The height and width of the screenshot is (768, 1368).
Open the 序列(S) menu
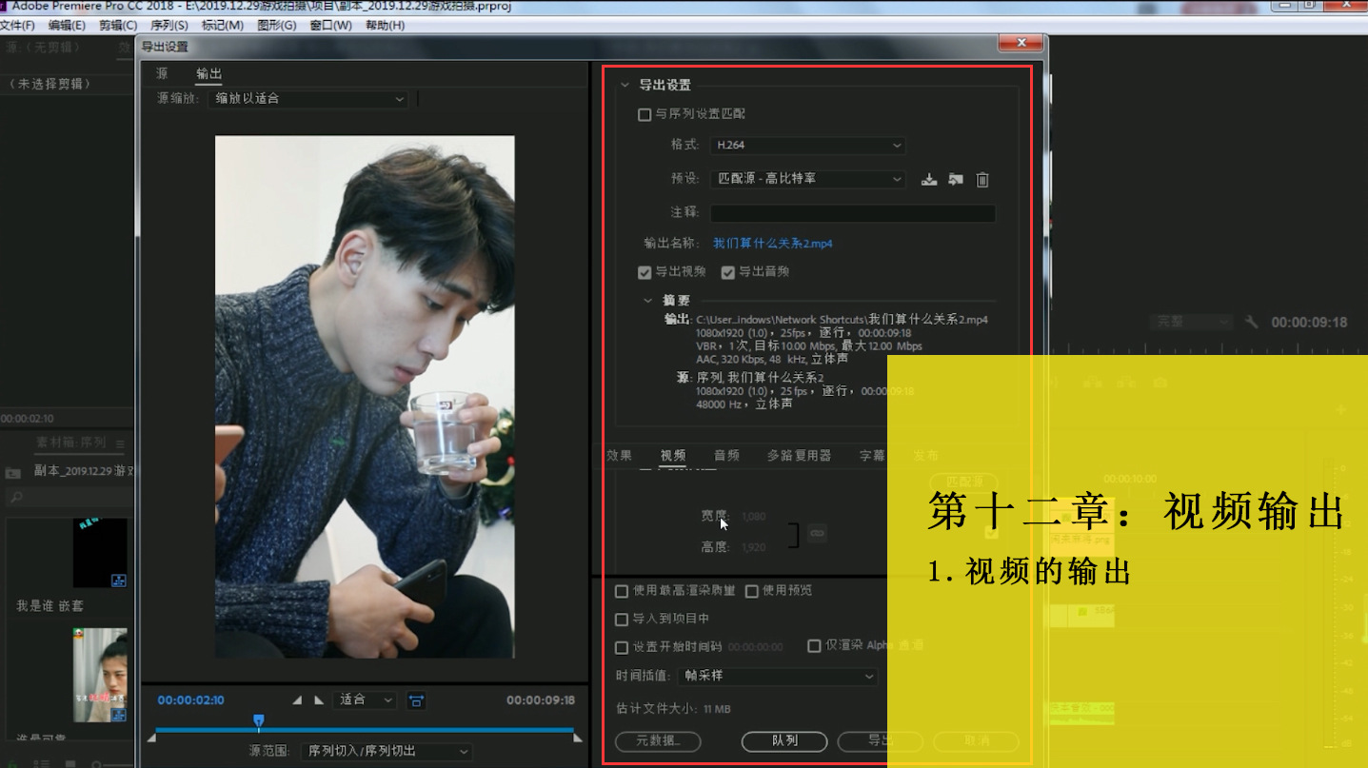click(x=169, y=25)
